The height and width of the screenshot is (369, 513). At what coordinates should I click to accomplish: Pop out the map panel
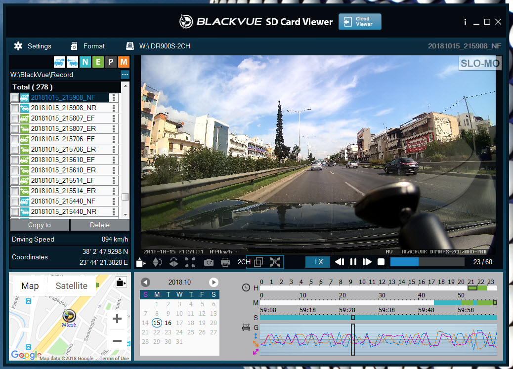[121, 282]
